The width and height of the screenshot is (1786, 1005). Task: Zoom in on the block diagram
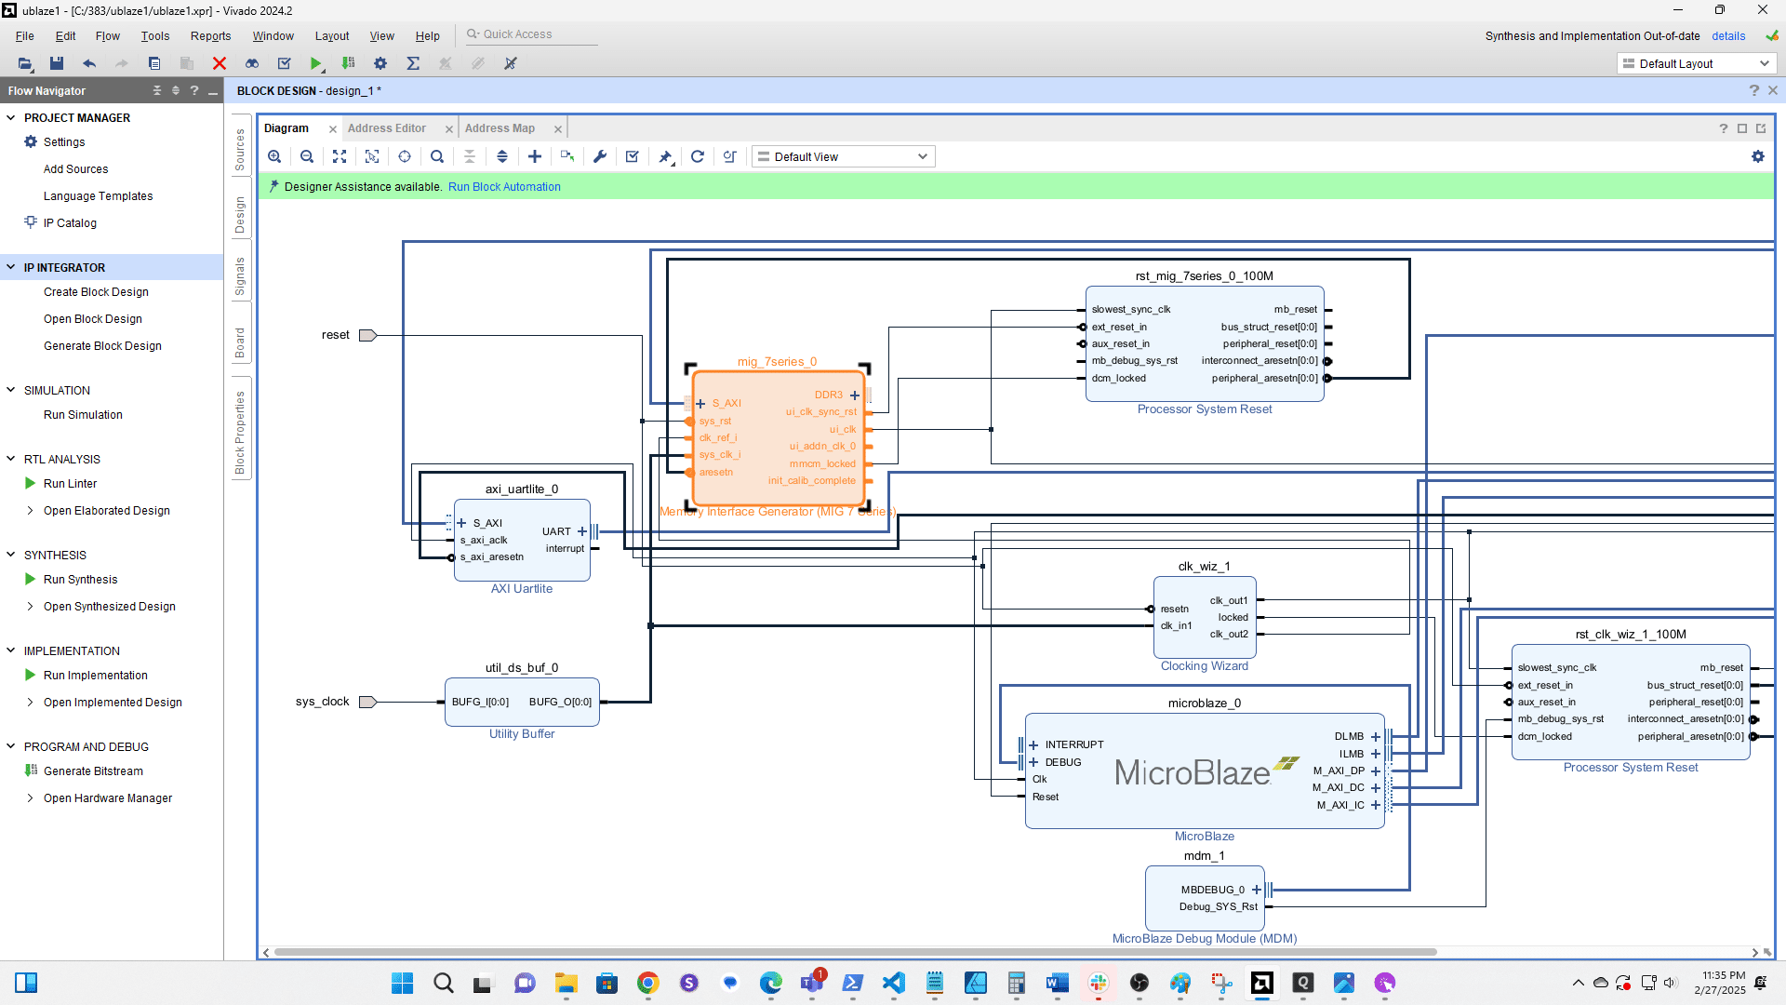click(x=274, y=156)
